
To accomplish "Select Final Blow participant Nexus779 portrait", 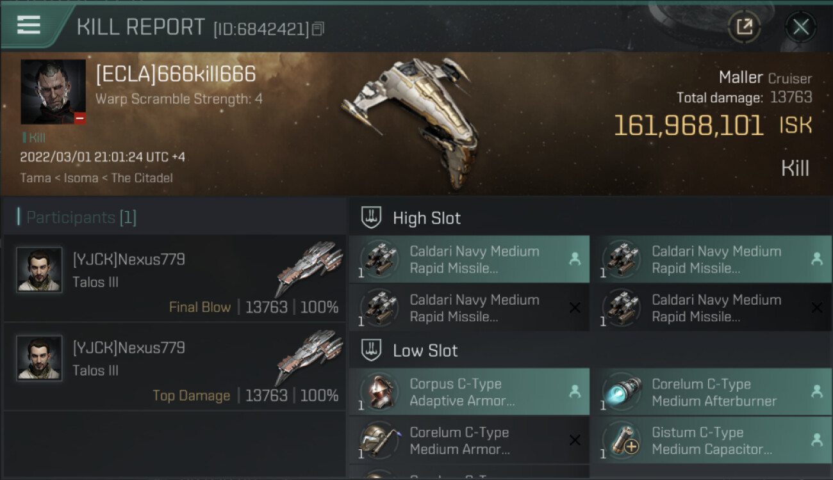I will tap(39, 270).
